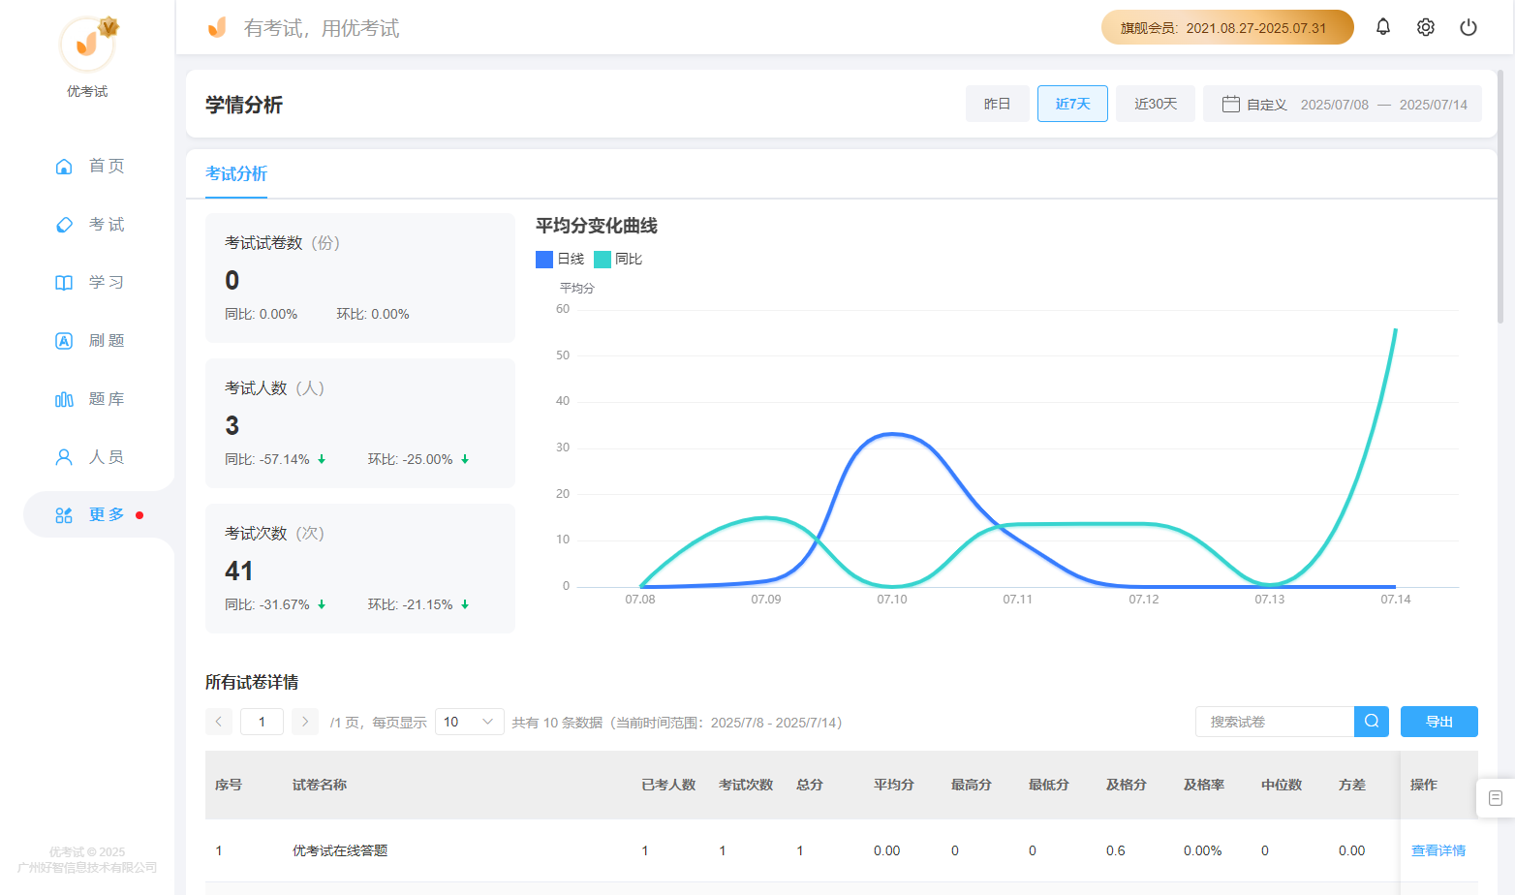Click the magnifier search button
This screenshot has height=895, width=1515.
click(x=1372, y=722)
